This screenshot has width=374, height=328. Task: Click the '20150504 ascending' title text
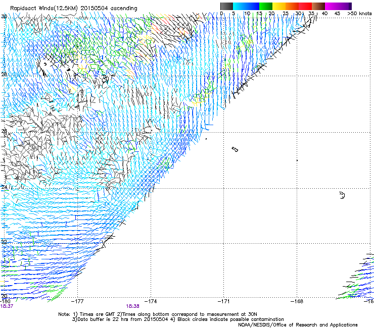pos(109,9)
